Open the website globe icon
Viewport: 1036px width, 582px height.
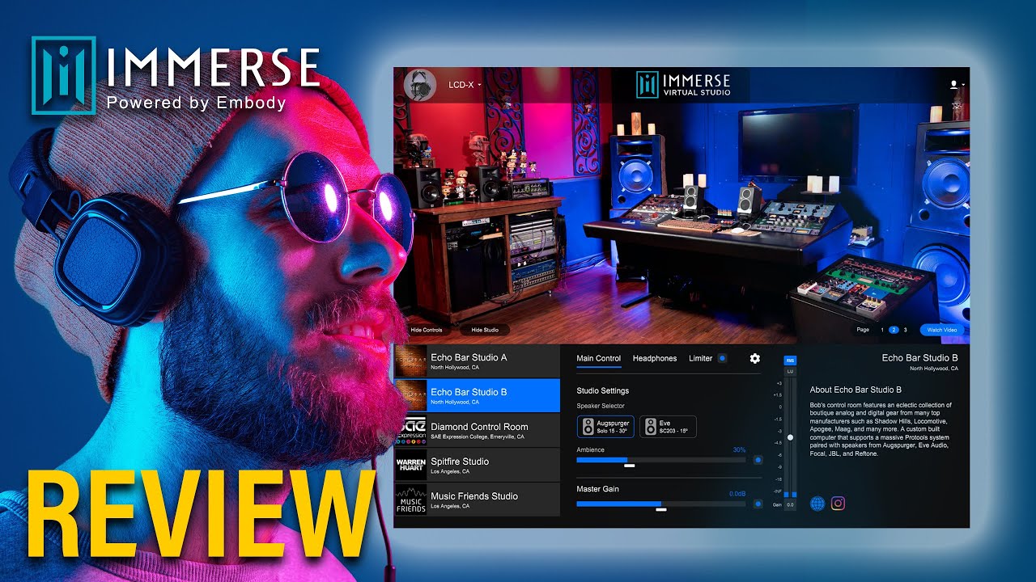[x=817, y=504]
